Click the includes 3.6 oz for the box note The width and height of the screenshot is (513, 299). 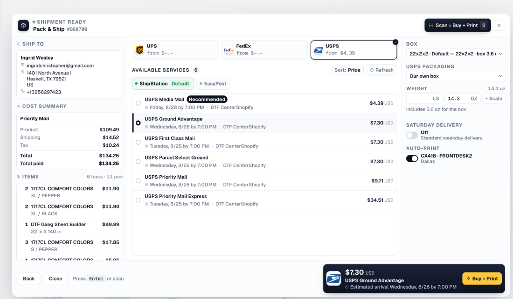coord(436,110)
